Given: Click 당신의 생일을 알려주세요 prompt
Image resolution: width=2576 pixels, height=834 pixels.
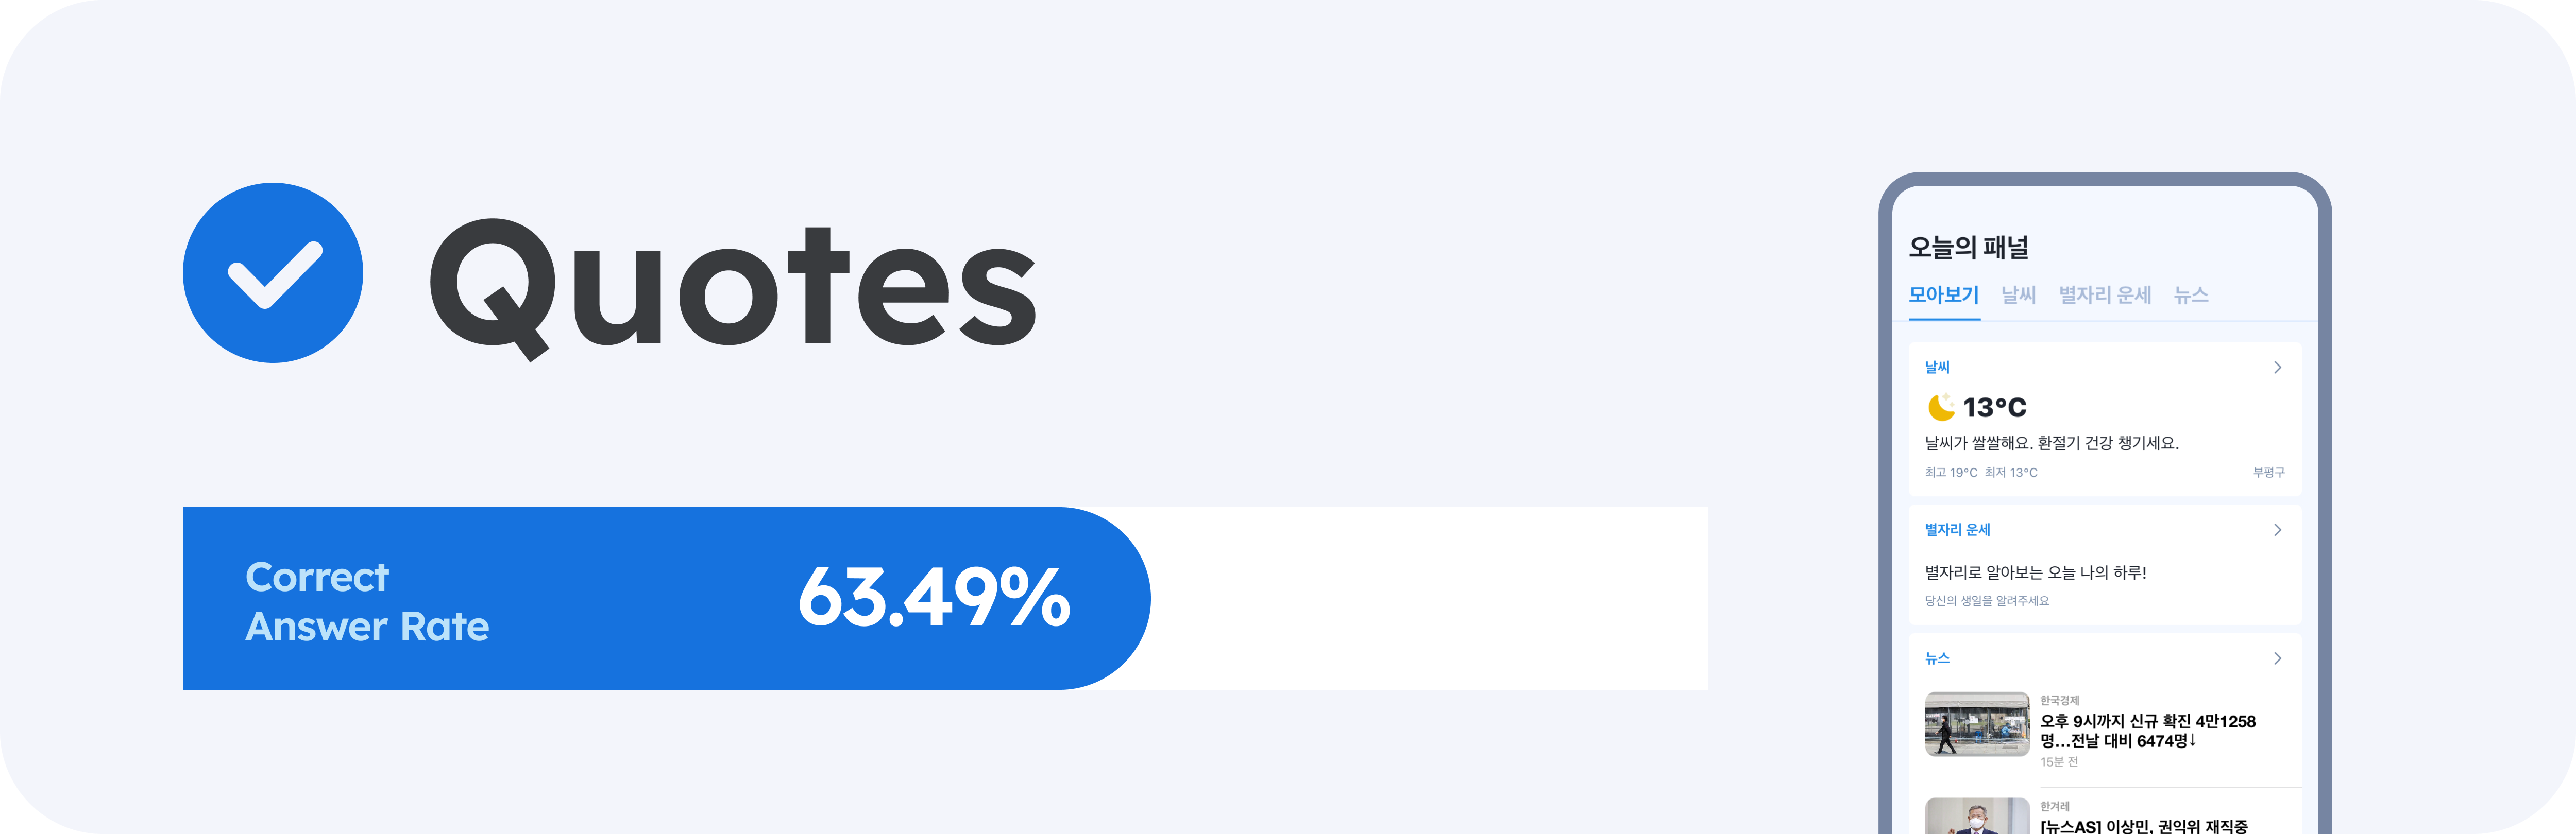Looking at the screenshot, I should tap(1986, 601).
